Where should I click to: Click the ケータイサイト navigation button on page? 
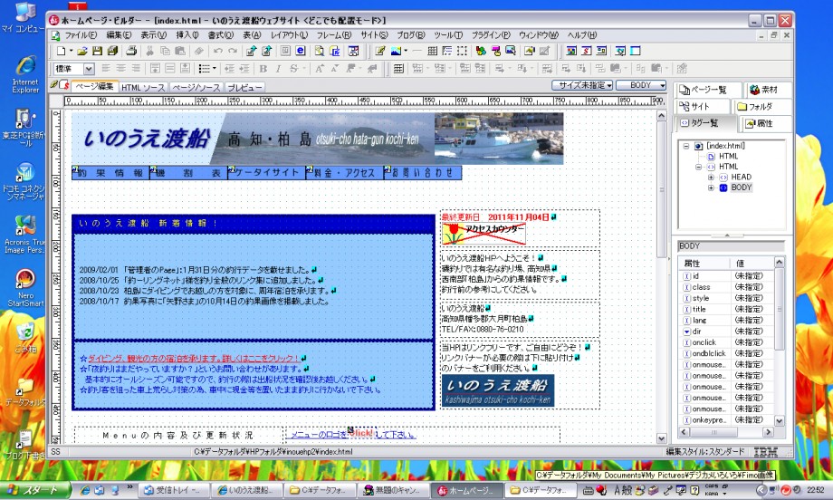[x=267, y=173]
